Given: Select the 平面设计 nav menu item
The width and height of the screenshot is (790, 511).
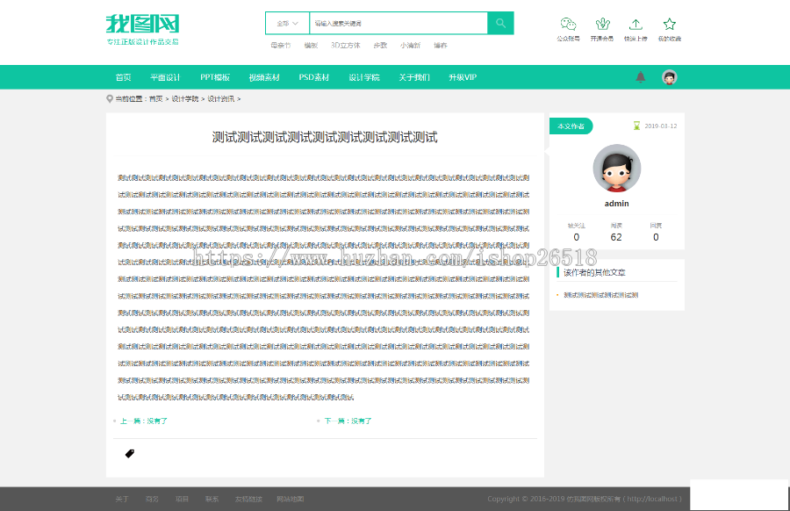Looking at the screenshot, I should [165, 77].
